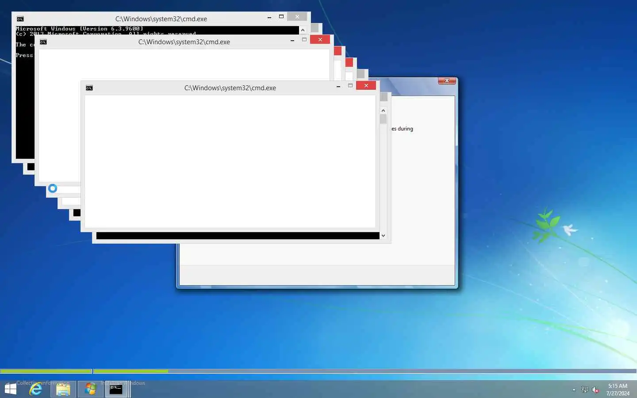This screenshot has width=637, height=398.
Task: Close the middle cmd.exe window
Action: [x=320, y=39]
